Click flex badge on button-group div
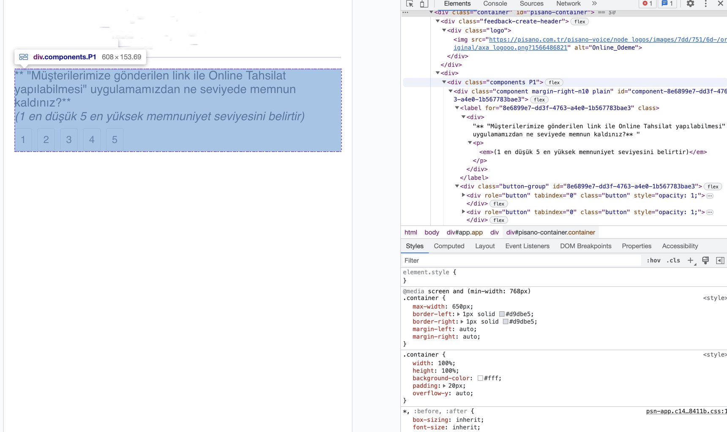 (x=713, y=187)
